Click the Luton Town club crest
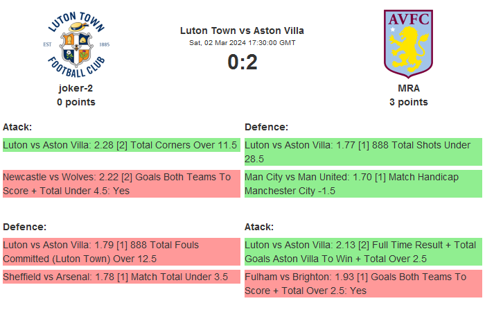The height and width of the screenshot is (319, 485). click(76, 44)
